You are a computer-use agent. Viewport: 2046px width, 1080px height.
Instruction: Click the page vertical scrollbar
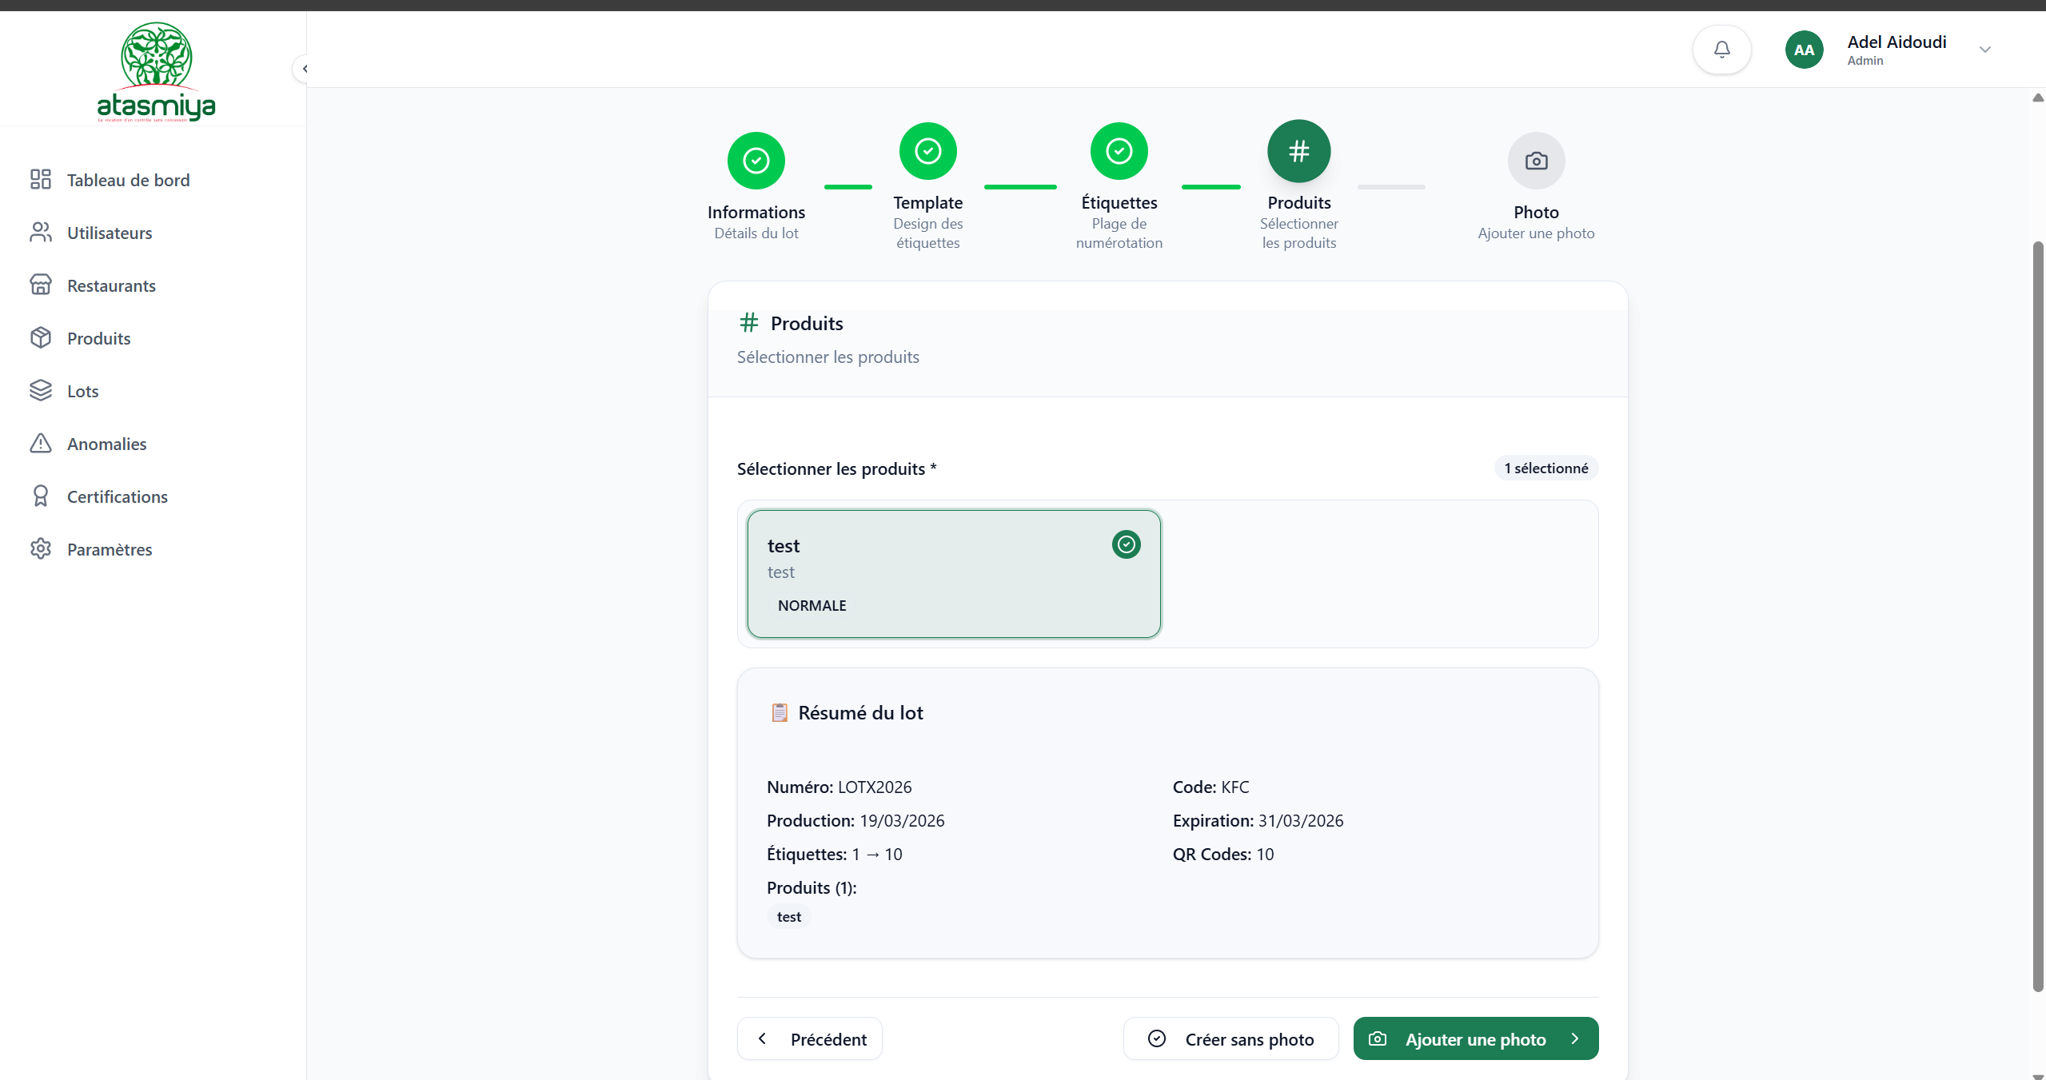(x=2037, y=616)
